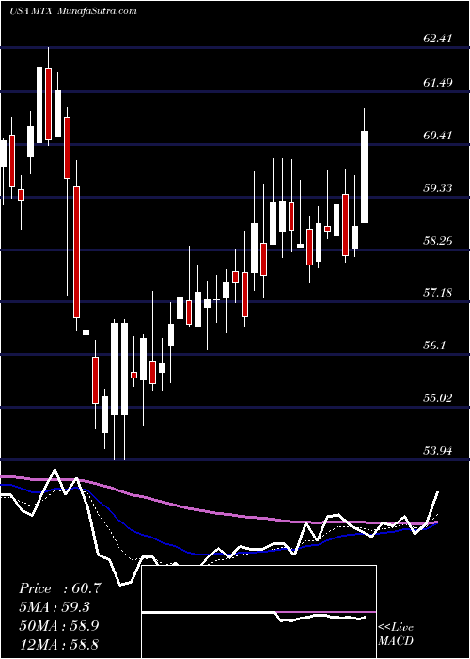This screenshot has height=659, width=470.
Task: Click the 12MA : 58.8 readout
Action: 59,644
